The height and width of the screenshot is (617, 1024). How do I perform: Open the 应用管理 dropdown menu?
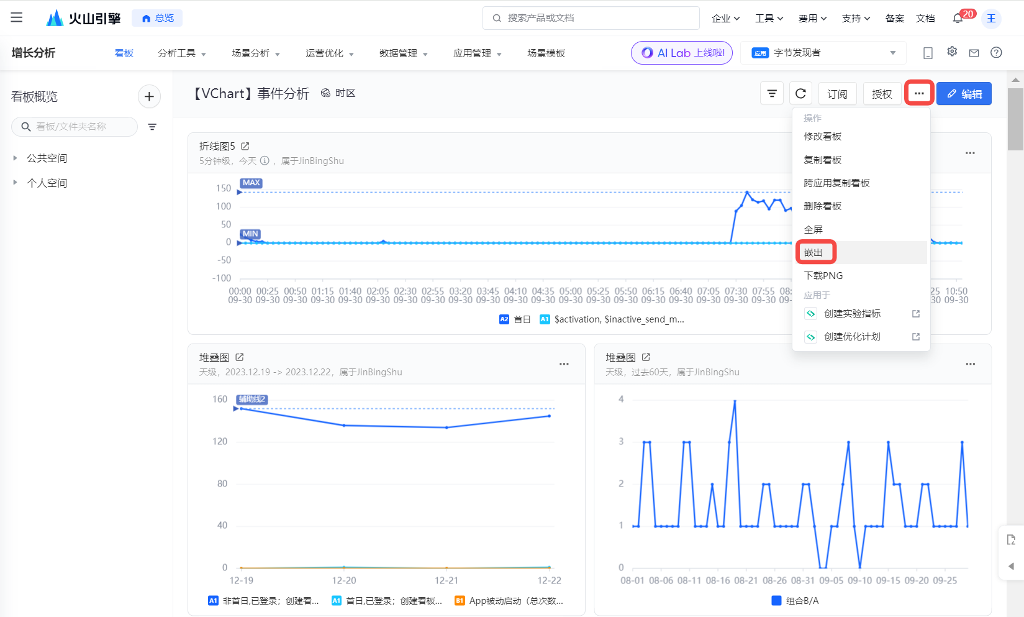pos(478,53)
